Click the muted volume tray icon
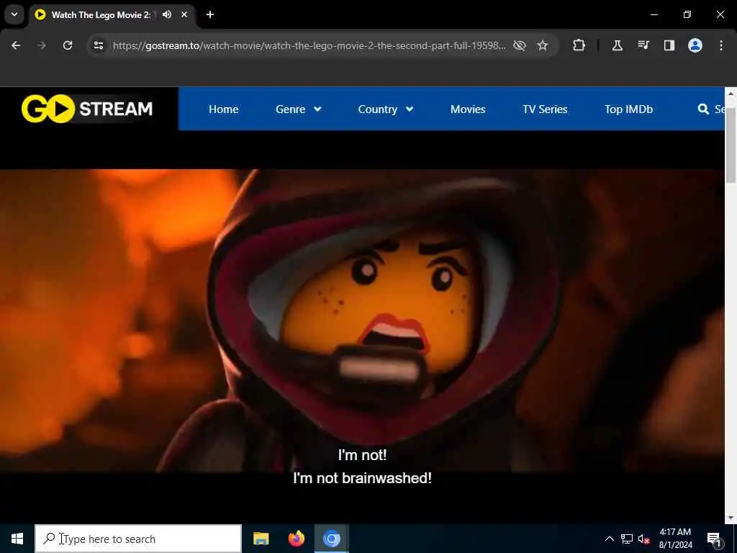The height and width of the screenshot is (553, 737). click(x=643, y=539)
